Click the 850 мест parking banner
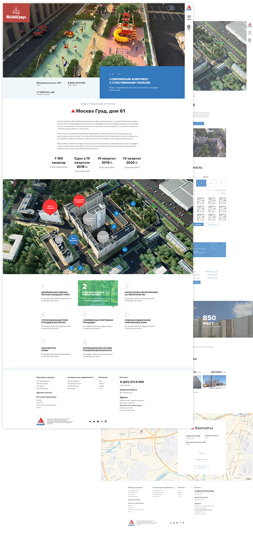 [223, 319]
